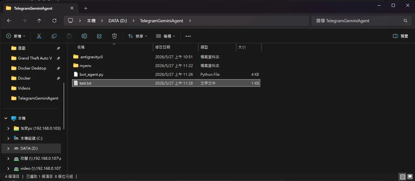This screenshot has height=181, width=415.
Task: Click the Copy icon in toolbar
Action: point(54,36)
